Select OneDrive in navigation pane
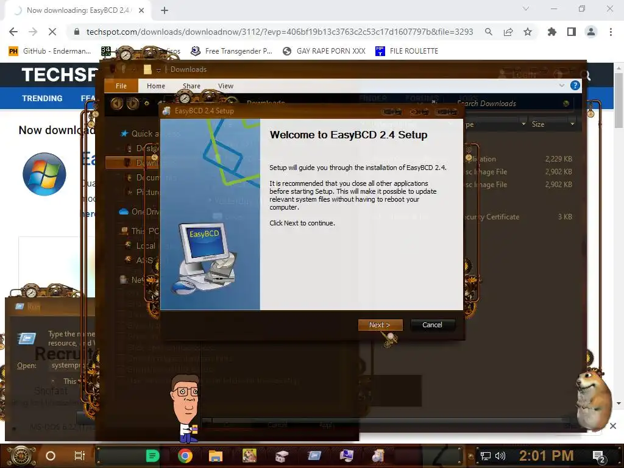The image size is (624, 468). [x=140, y=211]
